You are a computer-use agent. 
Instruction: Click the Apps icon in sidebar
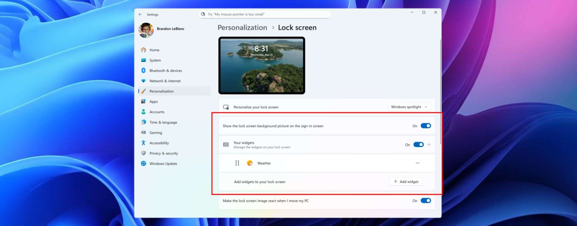click(x=143, y=101)
